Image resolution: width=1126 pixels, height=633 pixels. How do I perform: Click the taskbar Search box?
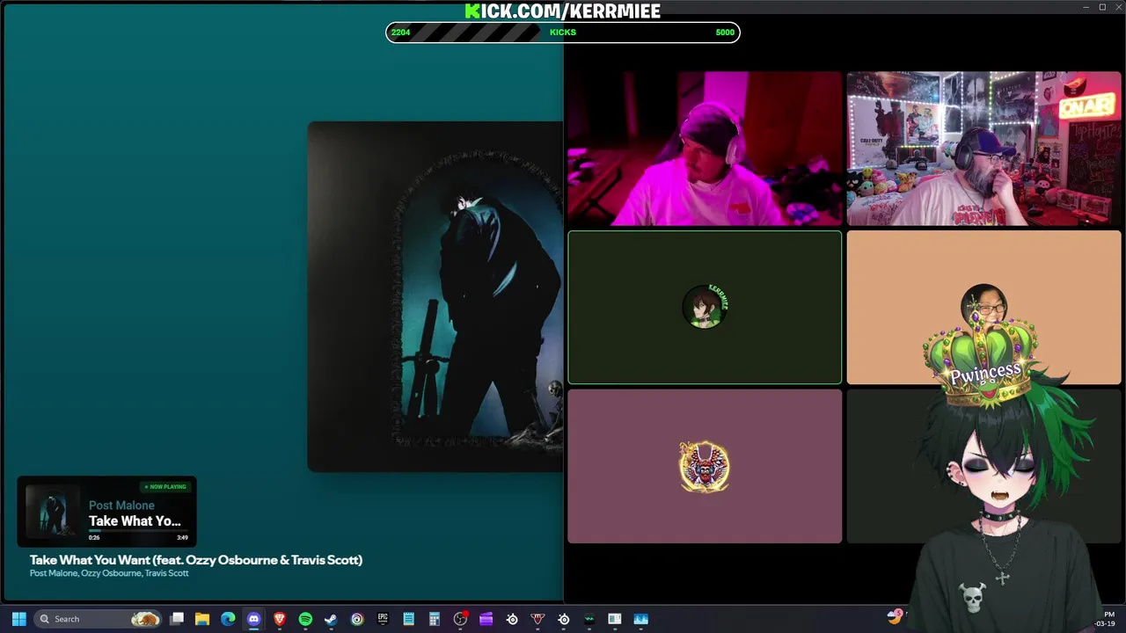tap(99, 619)
